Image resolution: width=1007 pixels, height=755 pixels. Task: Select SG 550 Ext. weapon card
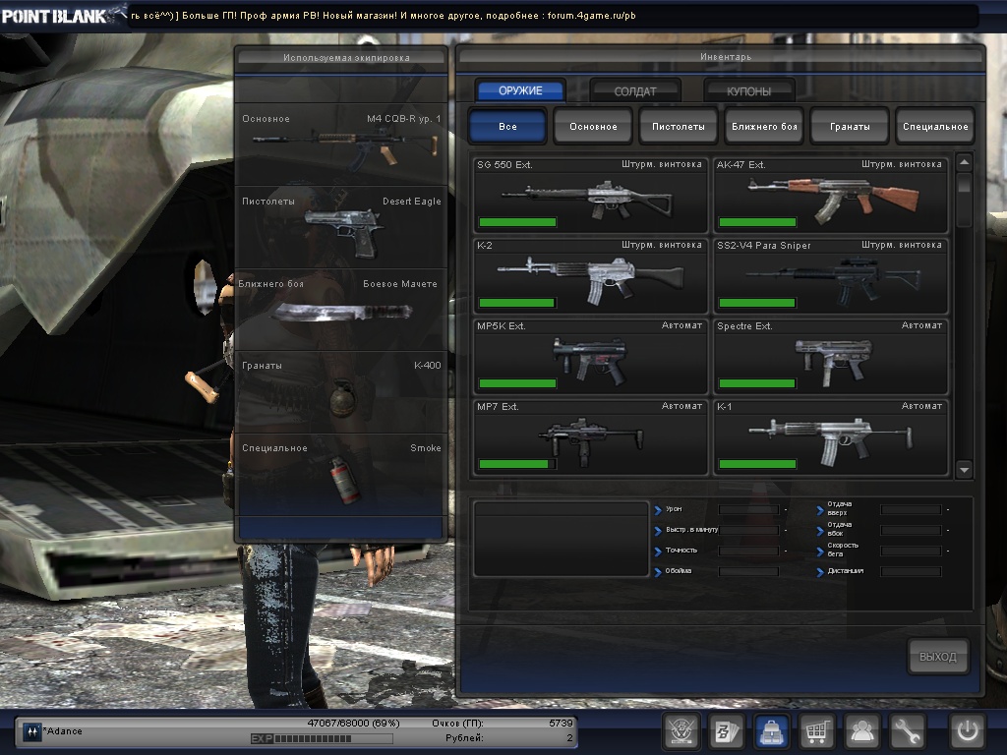pyautogui.click(x=590, y=196)
